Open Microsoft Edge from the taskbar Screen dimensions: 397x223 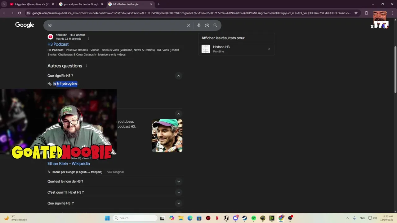(x=190, y=218)
